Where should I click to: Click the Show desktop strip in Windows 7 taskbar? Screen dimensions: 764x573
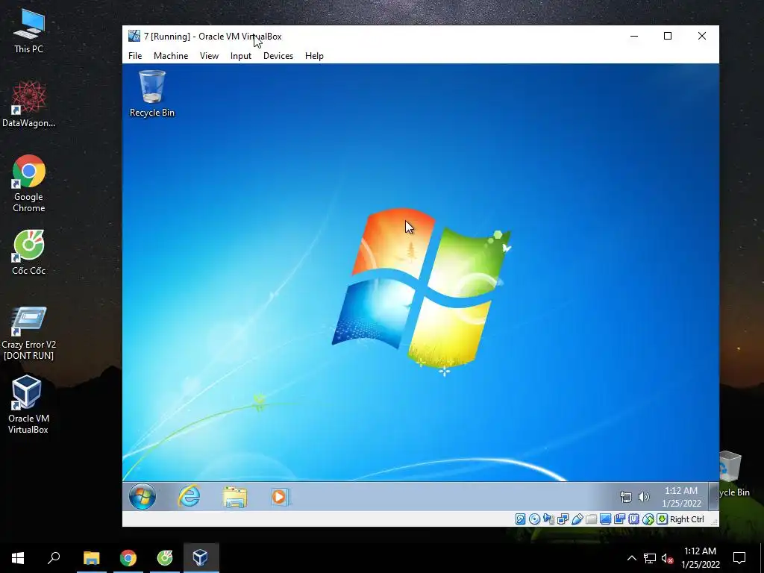(x=714, y=496)
